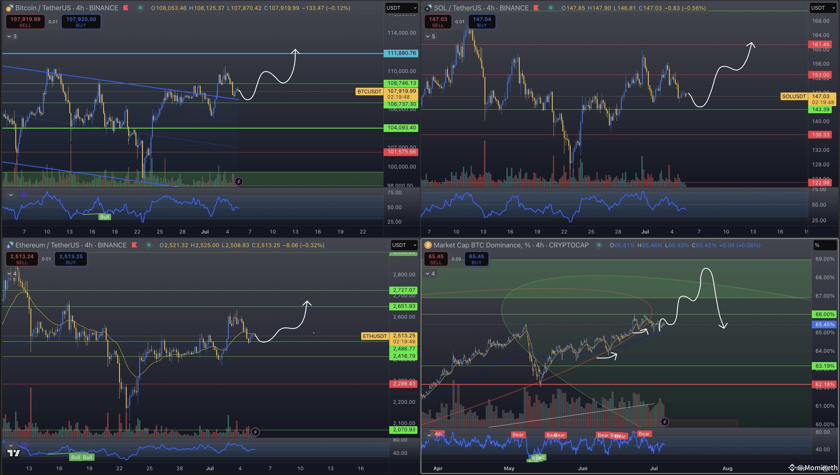Image resolution: width=840 pixels, height=475 pixels.
Task: Expand the Ethereum RSI pane legend chevron
Action: 11,446
